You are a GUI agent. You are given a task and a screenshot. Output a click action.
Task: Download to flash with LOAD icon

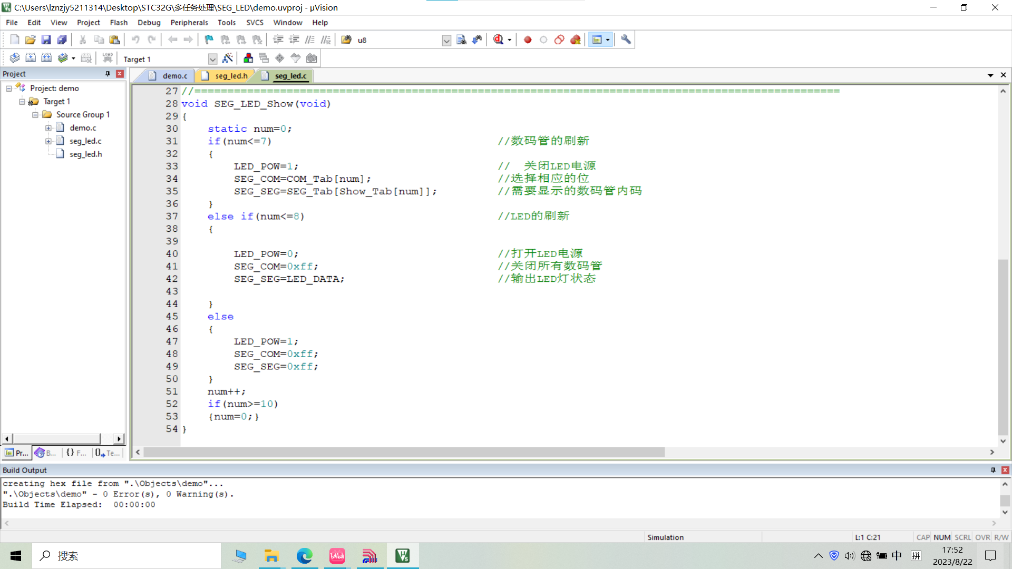108,58
